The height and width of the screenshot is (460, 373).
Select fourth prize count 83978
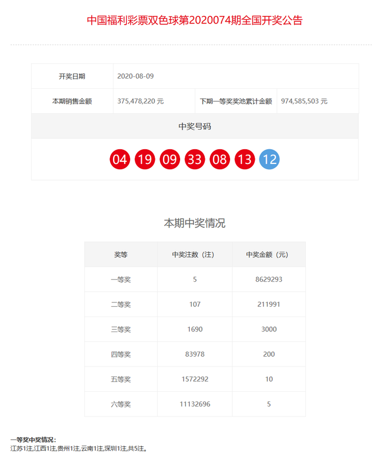tap(195, 354)
